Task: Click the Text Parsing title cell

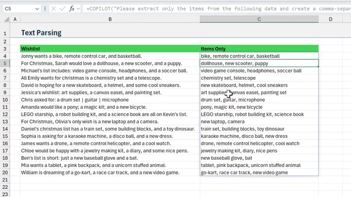Action: pyautogui.click(x=41, y=33)
